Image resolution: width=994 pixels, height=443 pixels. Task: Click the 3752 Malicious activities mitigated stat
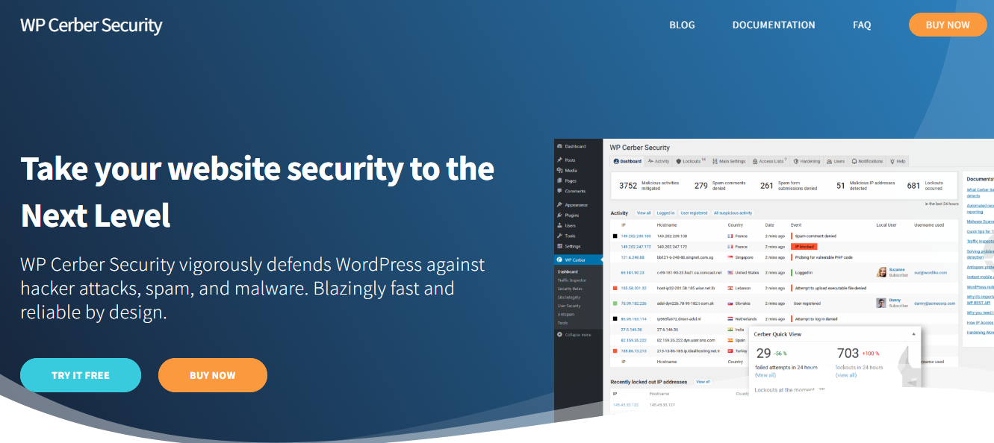(649, 186)
